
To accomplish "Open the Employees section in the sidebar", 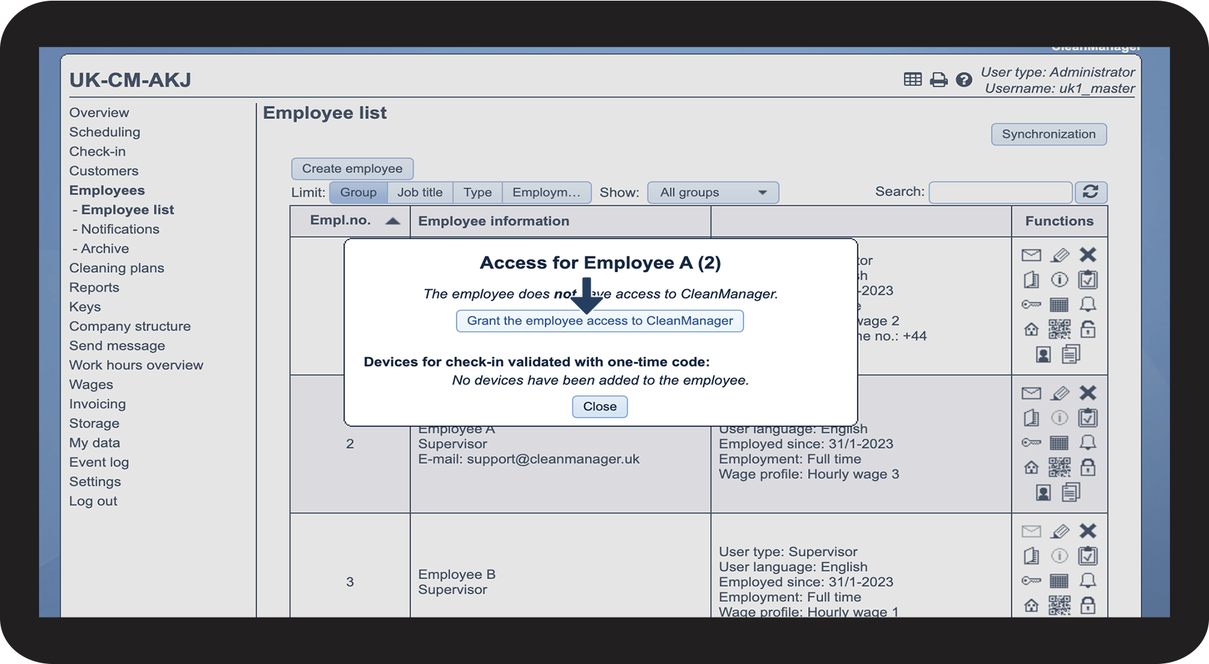I will coord(107,190).
